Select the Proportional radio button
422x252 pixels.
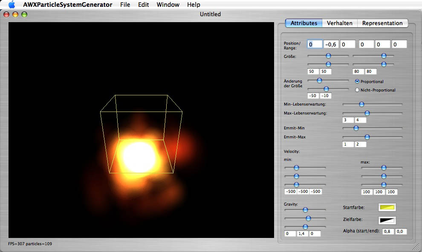(357, 81)
